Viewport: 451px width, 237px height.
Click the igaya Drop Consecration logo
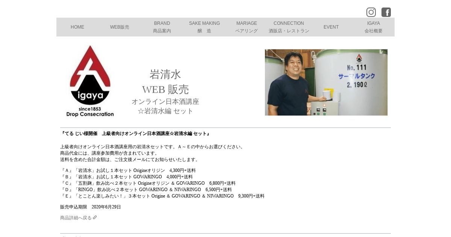[90, 81]
